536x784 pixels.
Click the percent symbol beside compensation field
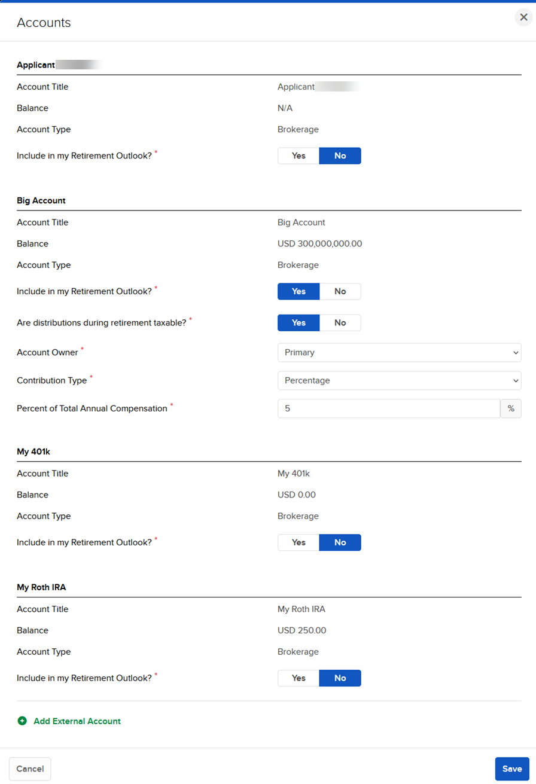511,408
